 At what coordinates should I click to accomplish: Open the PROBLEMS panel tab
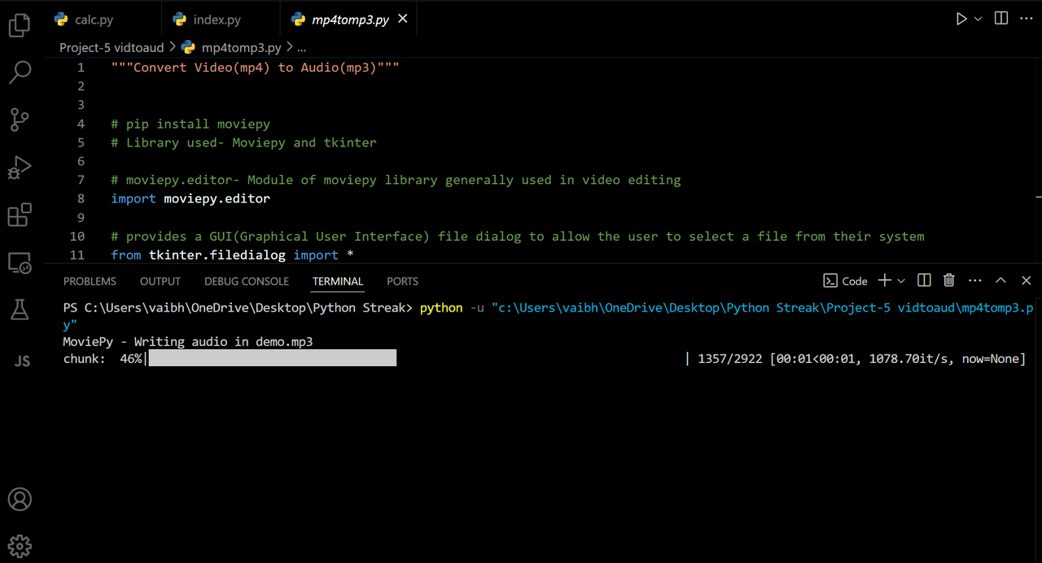[x=90, y=281]
